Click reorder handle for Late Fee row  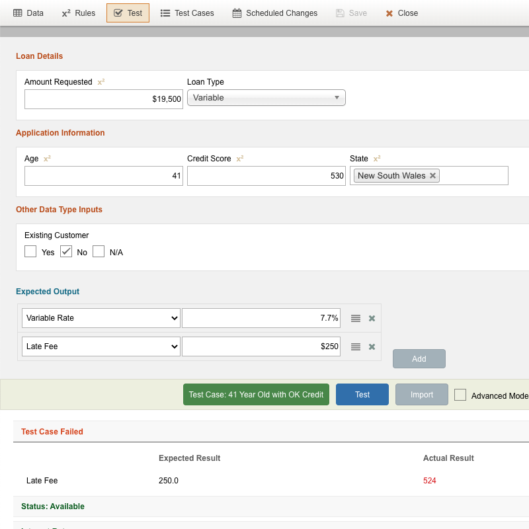point(356,346)
